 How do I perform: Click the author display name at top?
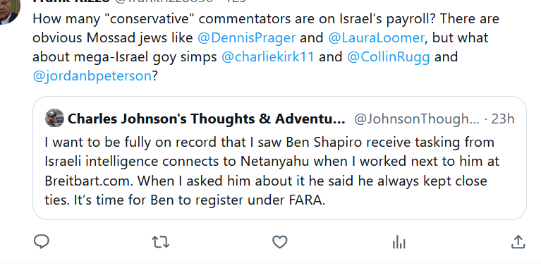[x=71, y=1]
